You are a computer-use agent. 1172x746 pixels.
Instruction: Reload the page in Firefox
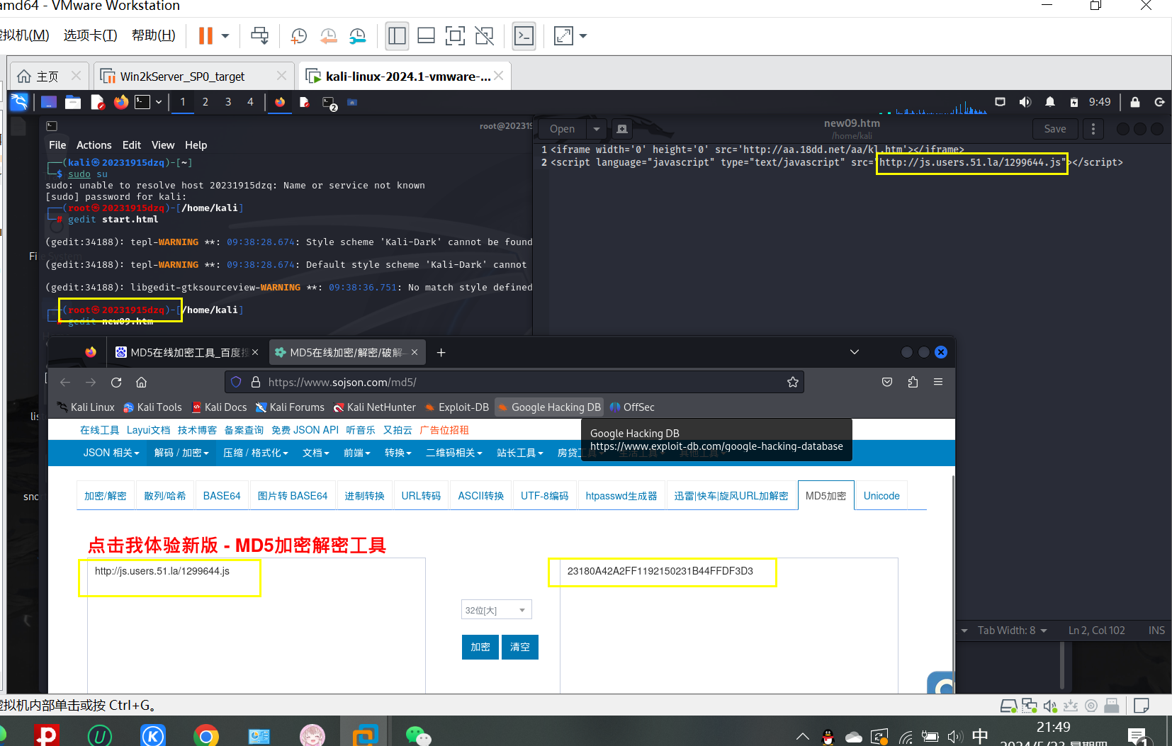[116, 383]
